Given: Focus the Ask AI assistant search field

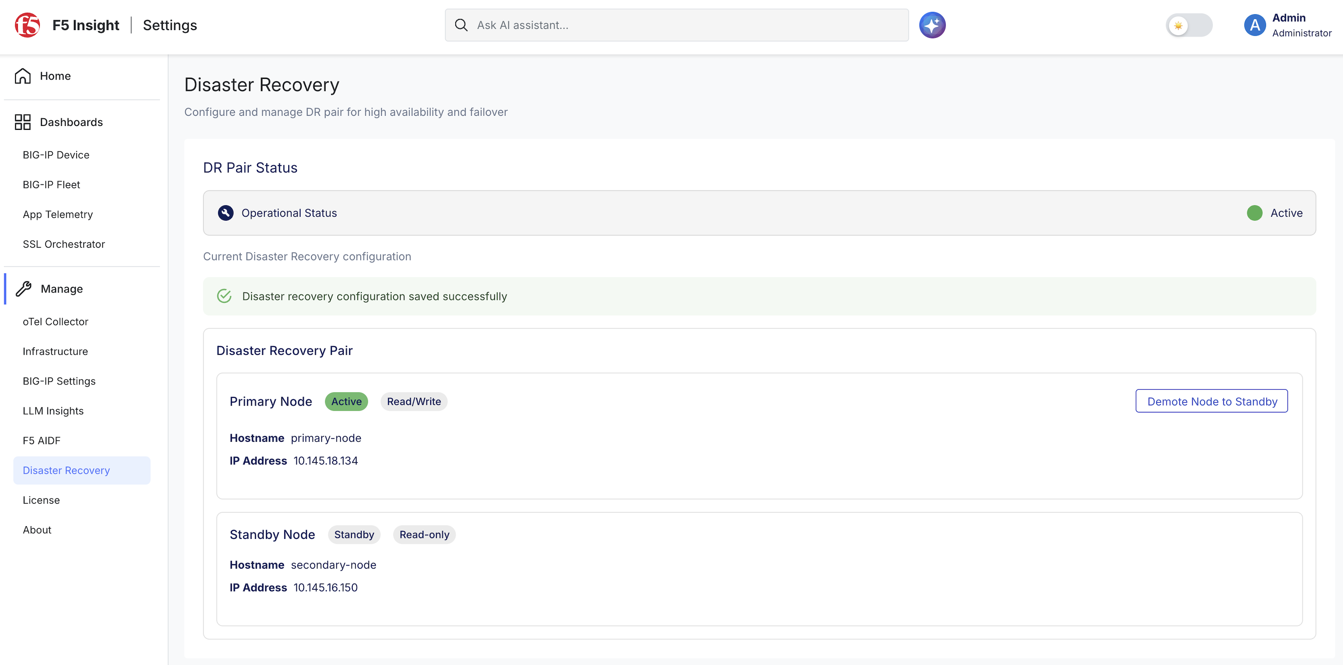Looking at the screenshot, I should point(676,25).
